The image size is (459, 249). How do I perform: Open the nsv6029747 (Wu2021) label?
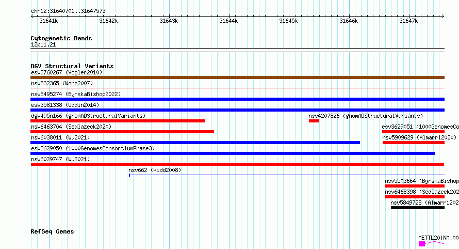tap(60, 159)
